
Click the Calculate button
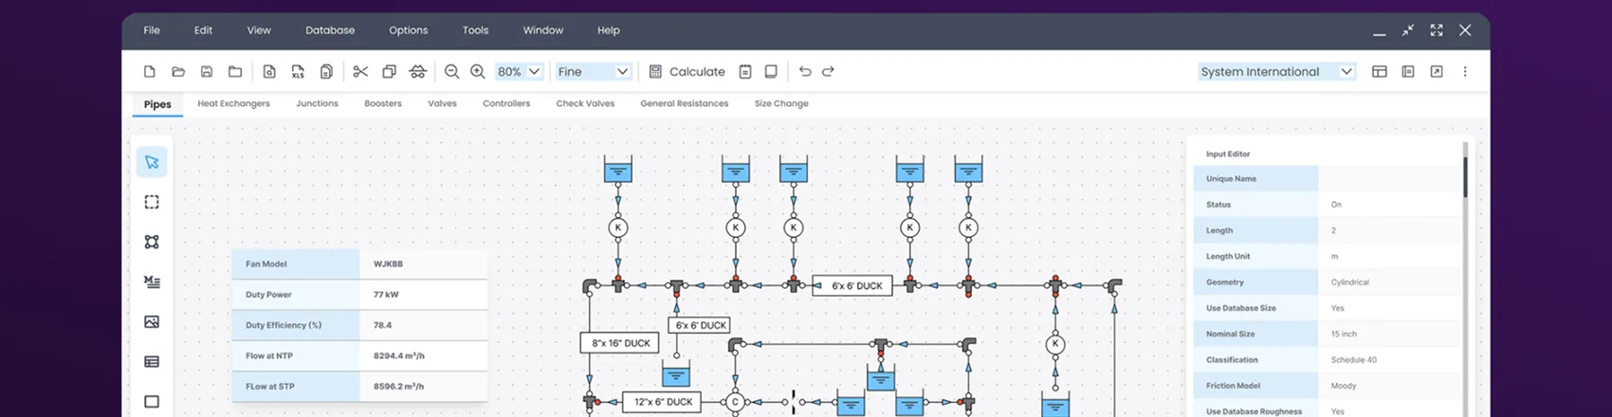pos(687,71)
